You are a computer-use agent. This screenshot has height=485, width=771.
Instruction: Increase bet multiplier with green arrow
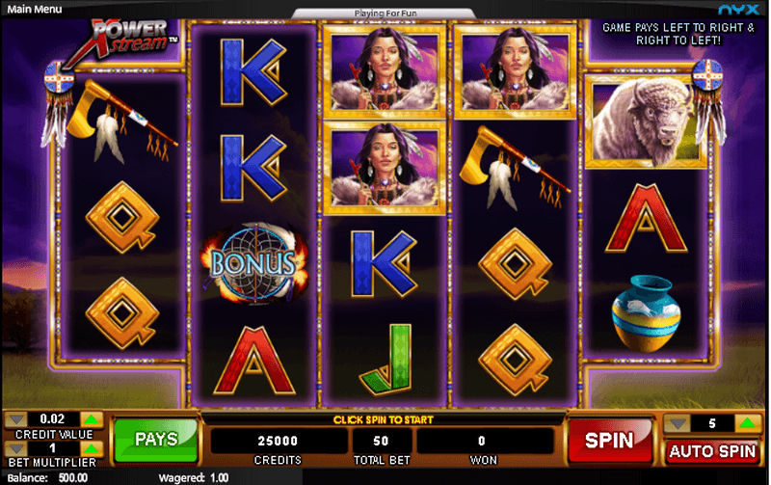tap(91, 448)
